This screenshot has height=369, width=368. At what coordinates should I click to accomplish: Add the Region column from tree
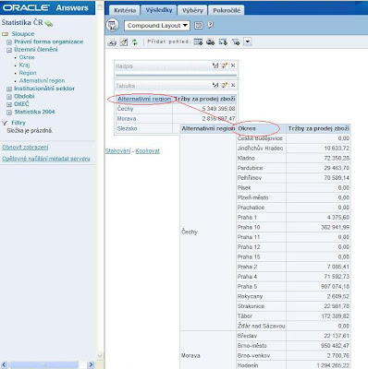pos(28,73)
